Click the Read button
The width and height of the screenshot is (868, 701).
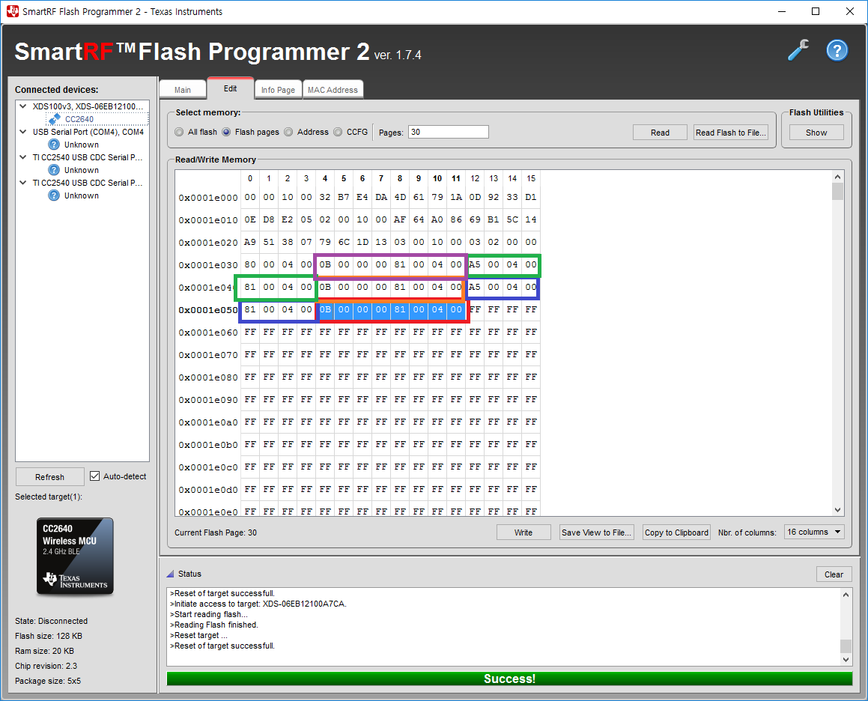[x=660, y=133]
